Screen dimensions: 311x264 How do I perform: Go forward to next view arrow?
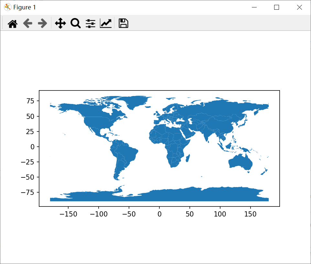(x=42, y=24)
